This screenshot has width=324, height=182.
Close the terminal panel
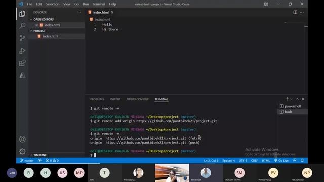303,99
